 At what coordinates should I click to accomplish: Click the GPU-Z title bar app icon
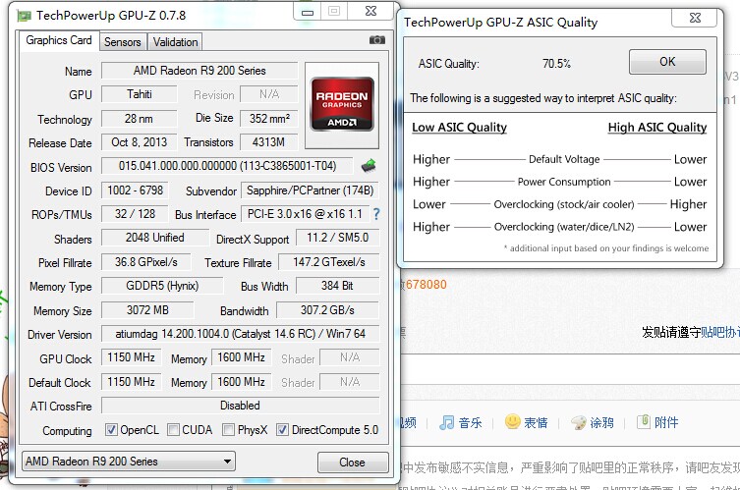tap(24, 16)
